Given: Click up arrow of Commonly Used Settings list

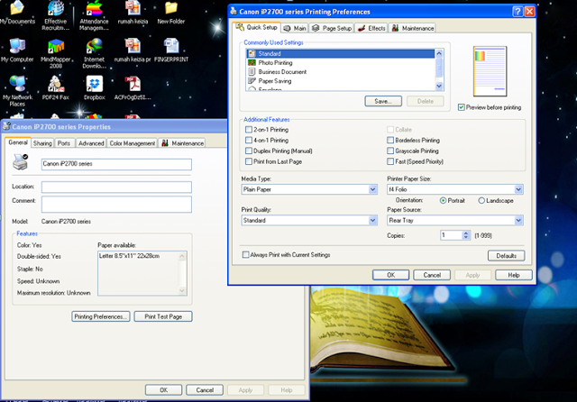Looking at the screenshot, I should pos(439,54).
